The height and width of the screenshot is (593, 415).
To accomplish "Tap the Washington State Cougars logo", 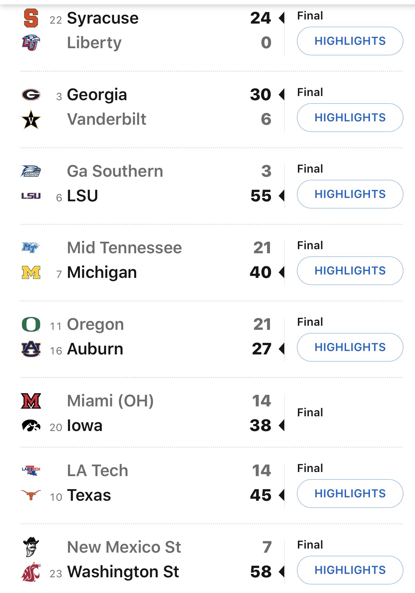I will click(x=31, y=572).
